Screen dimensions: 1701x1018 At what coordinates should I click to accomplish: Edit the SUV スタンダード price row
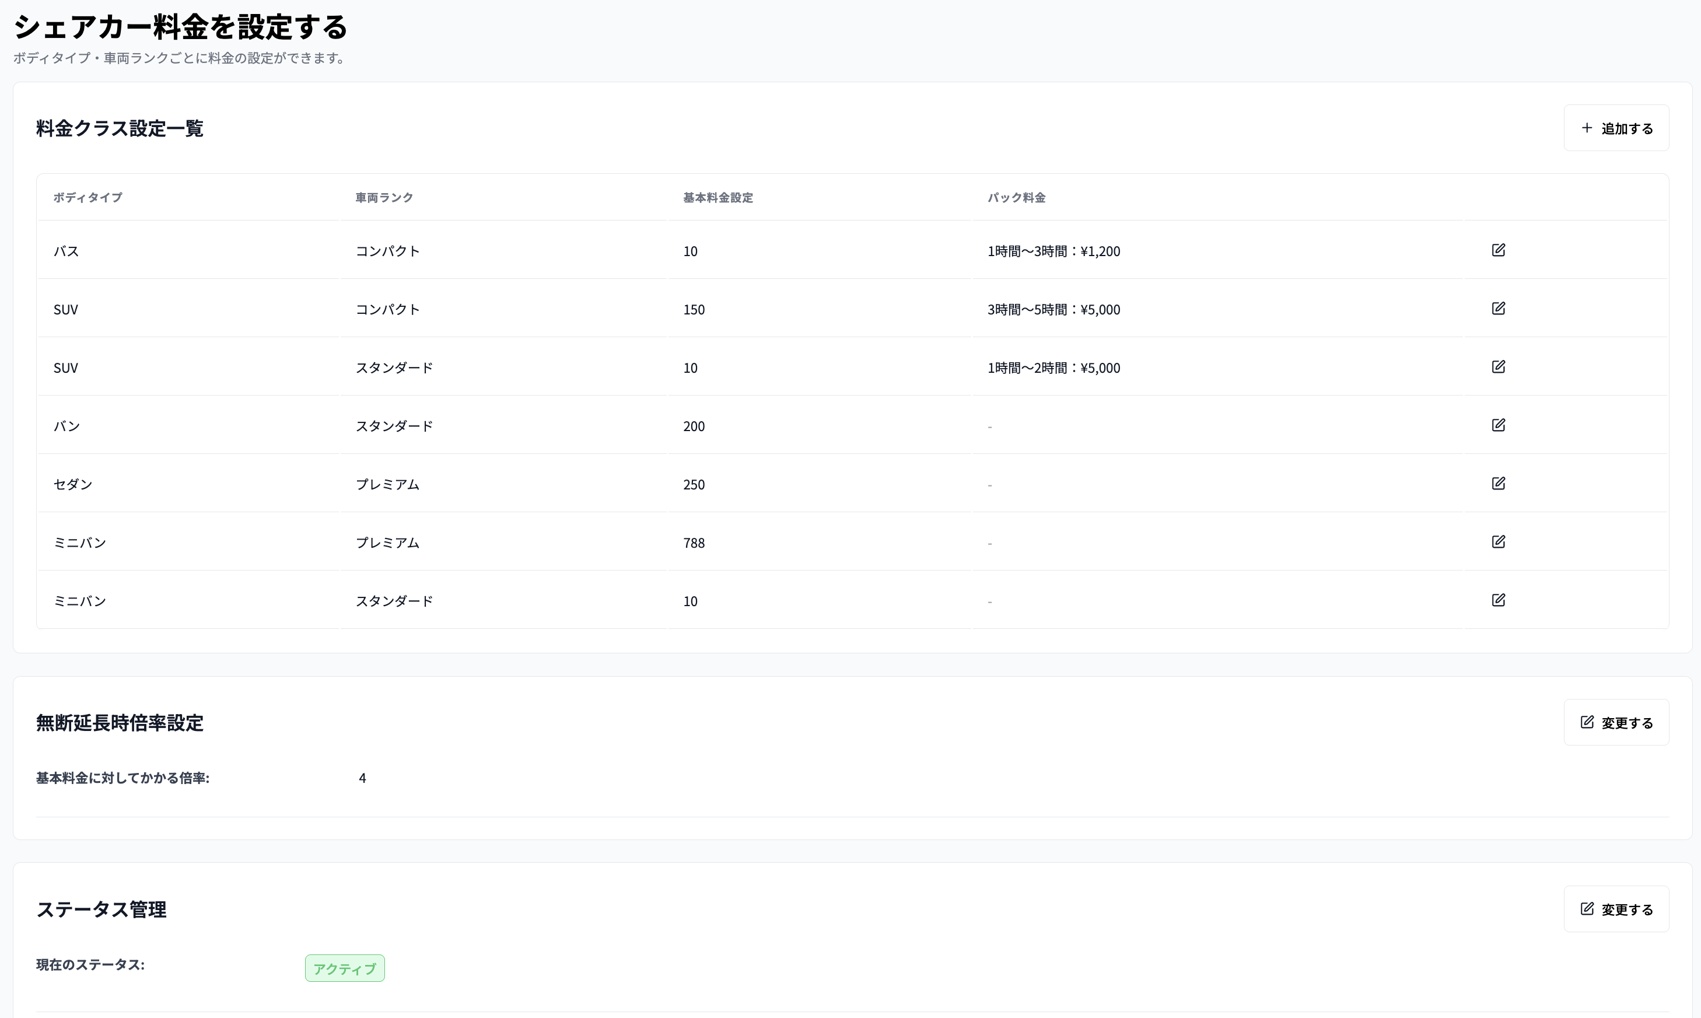(x=1498, y=366)
